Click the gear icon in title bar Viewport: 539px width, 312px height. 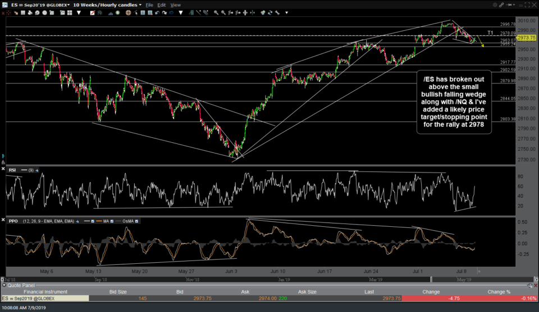point(495,5)
